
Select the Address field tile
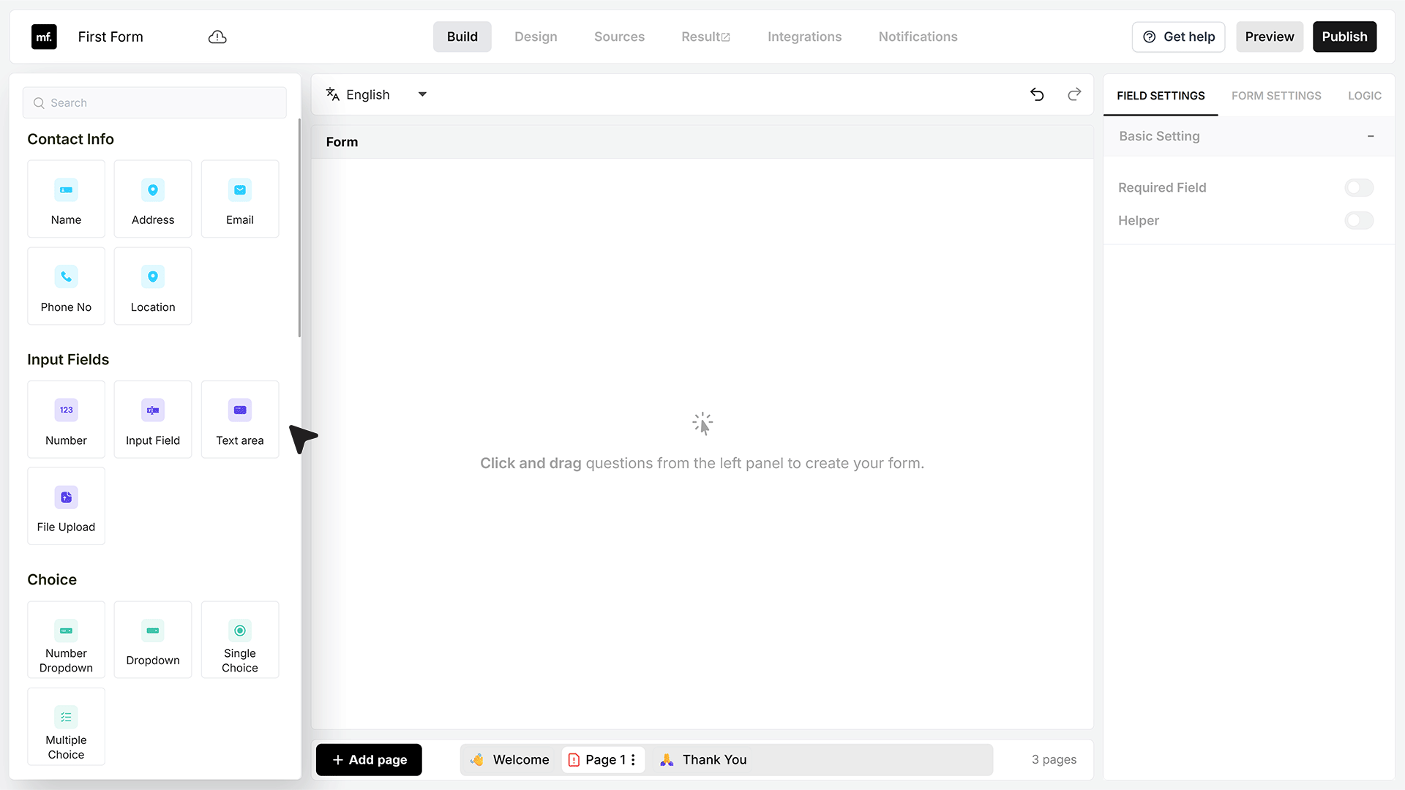(153, 199)
